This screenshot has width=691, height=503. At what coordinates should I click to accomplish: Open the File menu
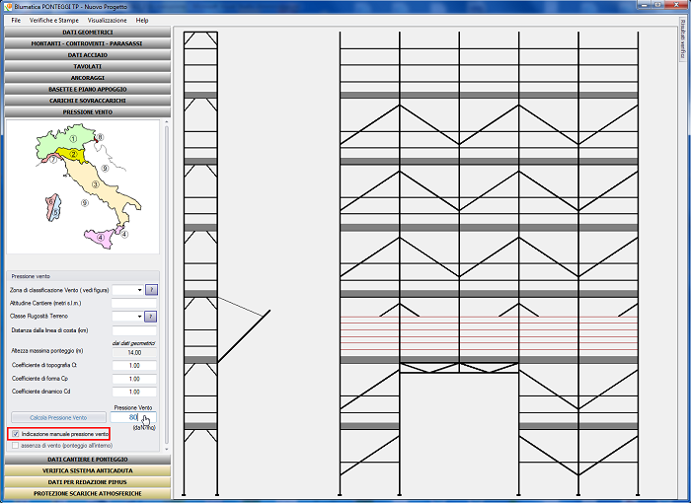(x=17, y=20)
